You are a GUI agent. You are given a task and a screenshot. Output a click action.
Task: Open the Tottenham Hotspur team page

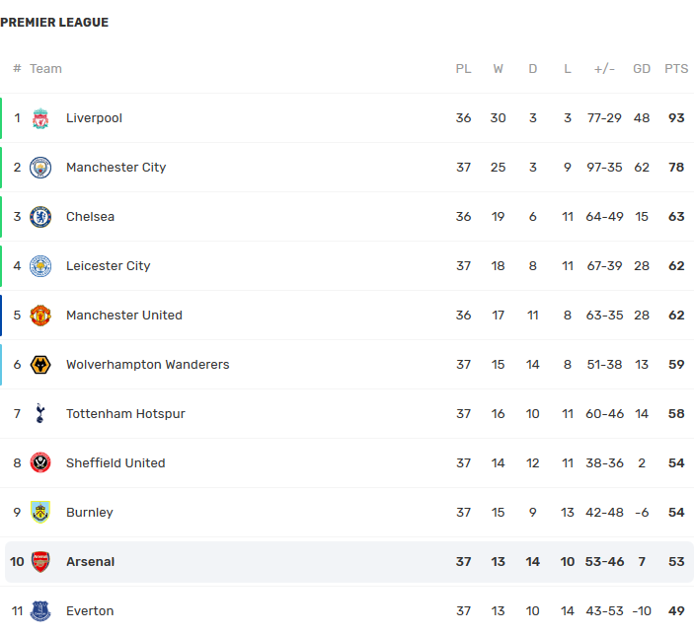coord(125,414)
